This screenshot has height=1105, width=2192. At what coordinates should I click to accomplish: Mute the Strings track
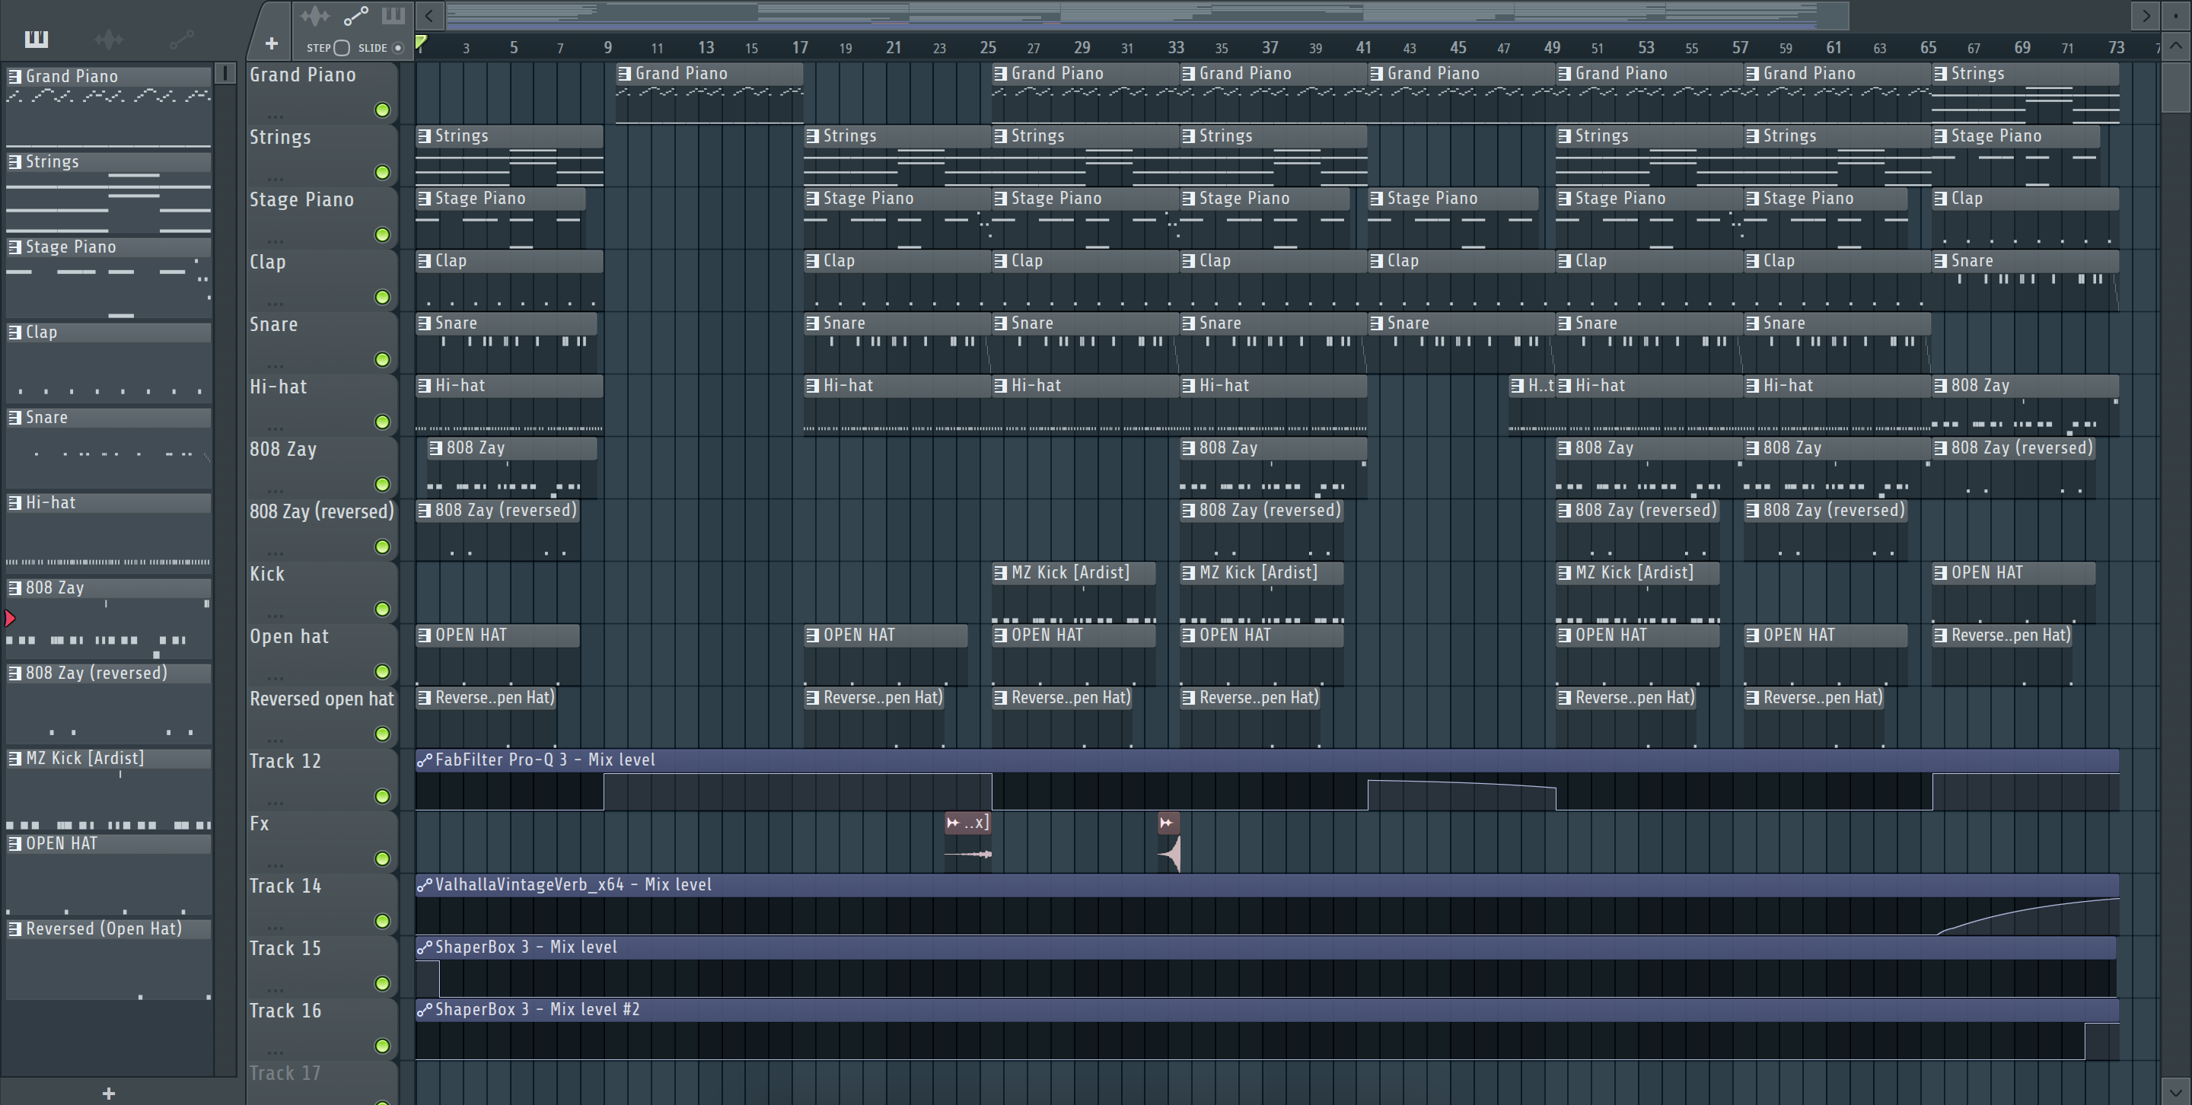click(383, 173)
